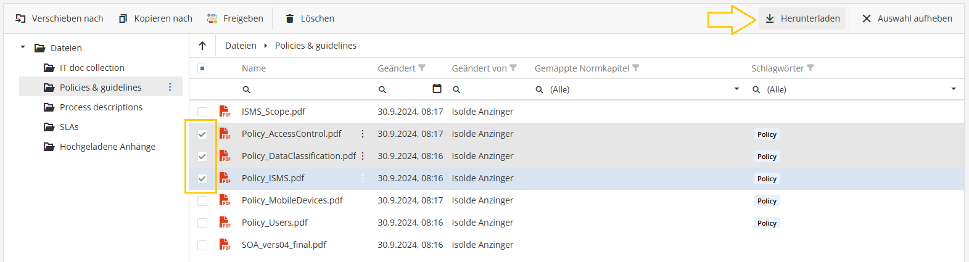
Task: Click the up-arrow parent folder icon
Action: click(202, 46)
